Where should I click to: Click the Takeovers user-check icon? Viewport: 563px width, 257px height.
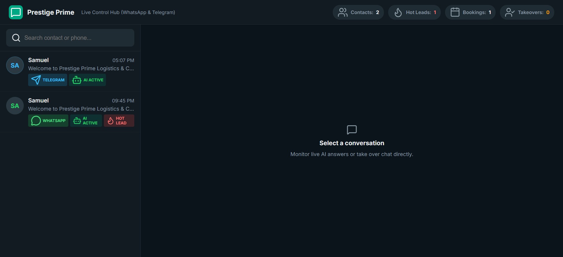pyautogui.click(x=510, y=12)
